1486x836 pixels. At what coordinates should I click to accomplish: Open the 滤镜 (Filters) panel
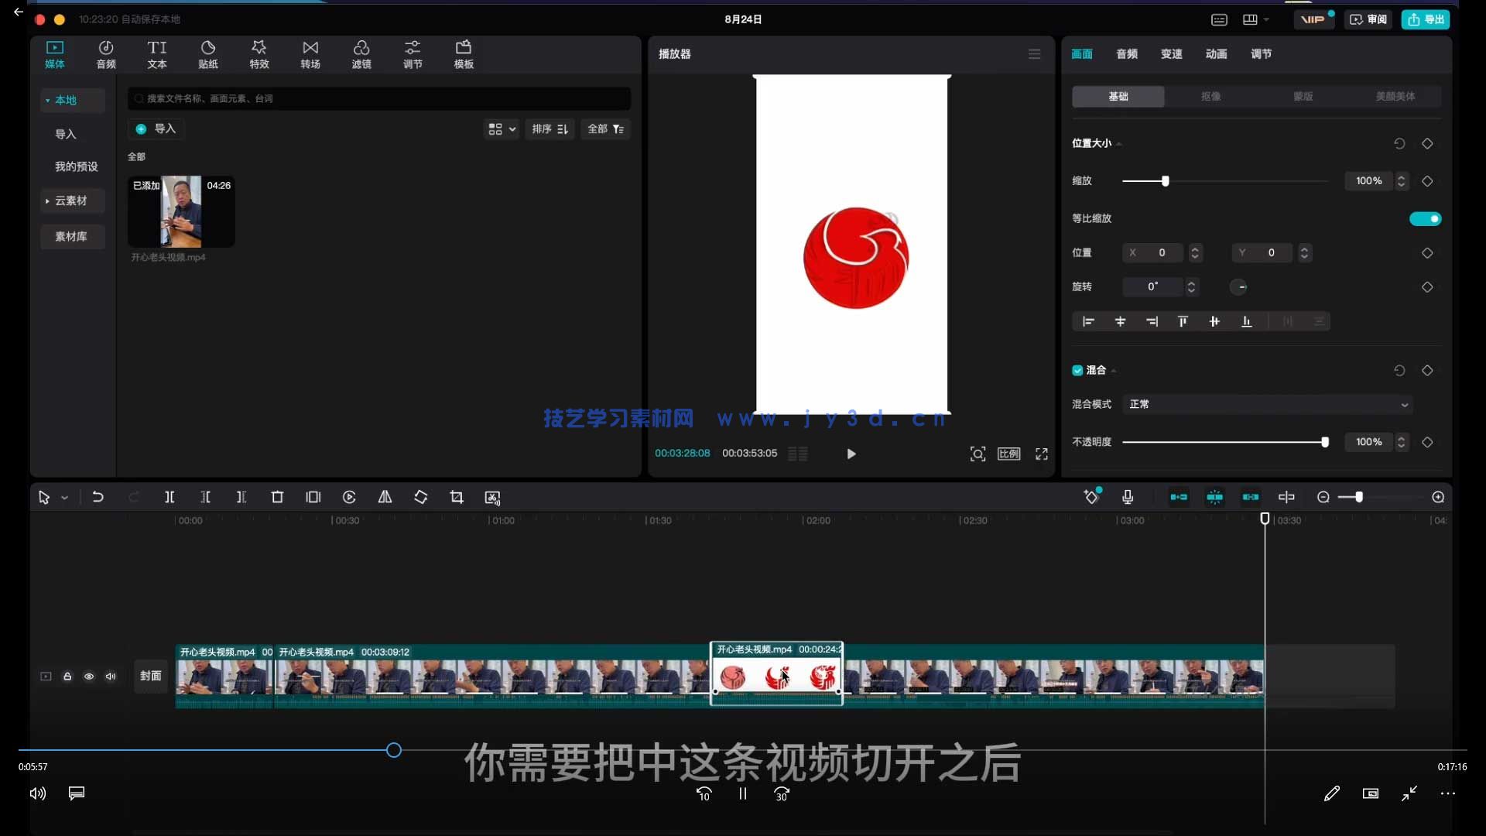click(361, 54)
